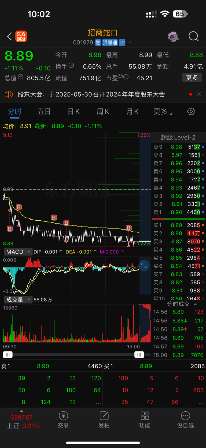The height and width of the screenshot is (448, 206).
Task: Switch to the 月K chart tab
Action: coord(133,111)
